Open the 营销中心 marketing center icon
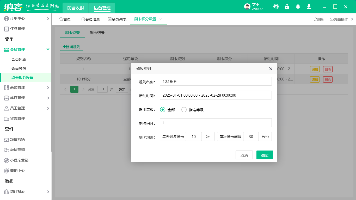Image resolution: width=356 pixels, height=200 pixels. coord(6,171)
